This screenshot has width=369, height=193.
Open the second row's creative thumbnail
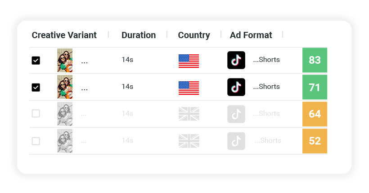(65, 87)
